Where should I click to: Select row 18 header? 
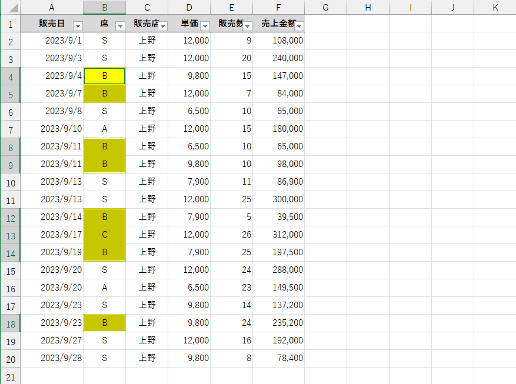click(11, 323)
